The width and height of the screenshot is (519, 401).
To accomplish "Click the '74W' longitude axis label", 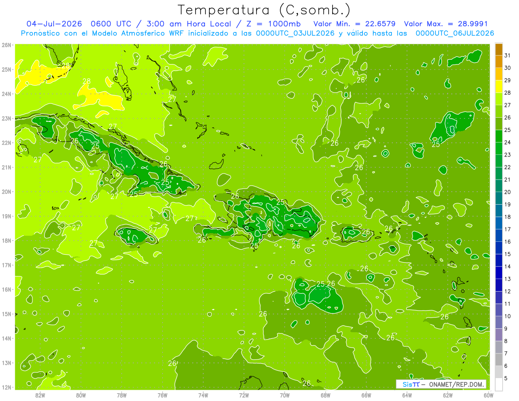I will coord(203,395).
